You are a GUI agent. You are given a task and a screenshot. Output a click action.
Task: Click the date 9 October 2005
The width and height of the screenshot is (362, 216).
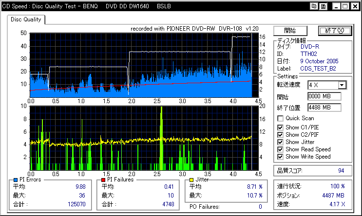pyautogui.click(x=319, y=61)
